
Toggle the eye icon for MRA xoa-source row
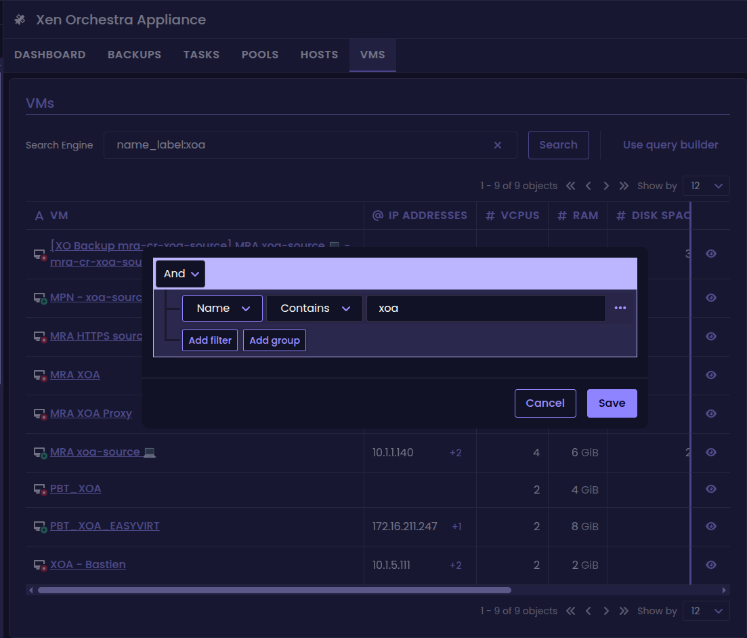(710, 452)
